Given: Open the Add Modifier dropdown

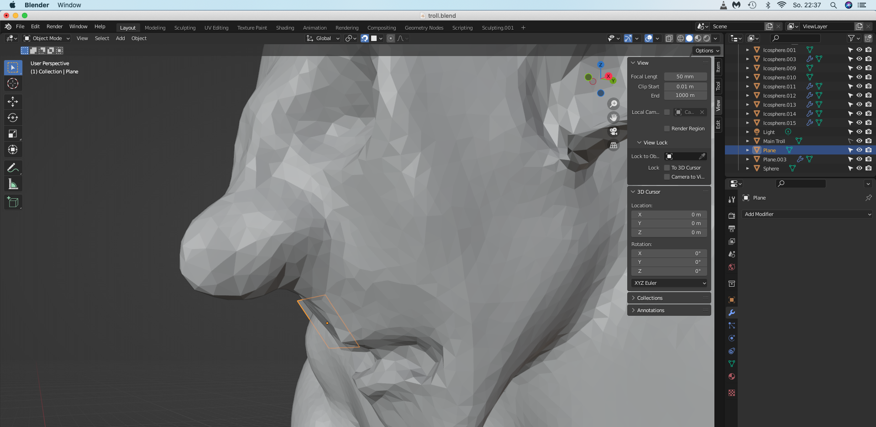Looking at the screenshot, I should pyautogui.click(x=807, y=214).
